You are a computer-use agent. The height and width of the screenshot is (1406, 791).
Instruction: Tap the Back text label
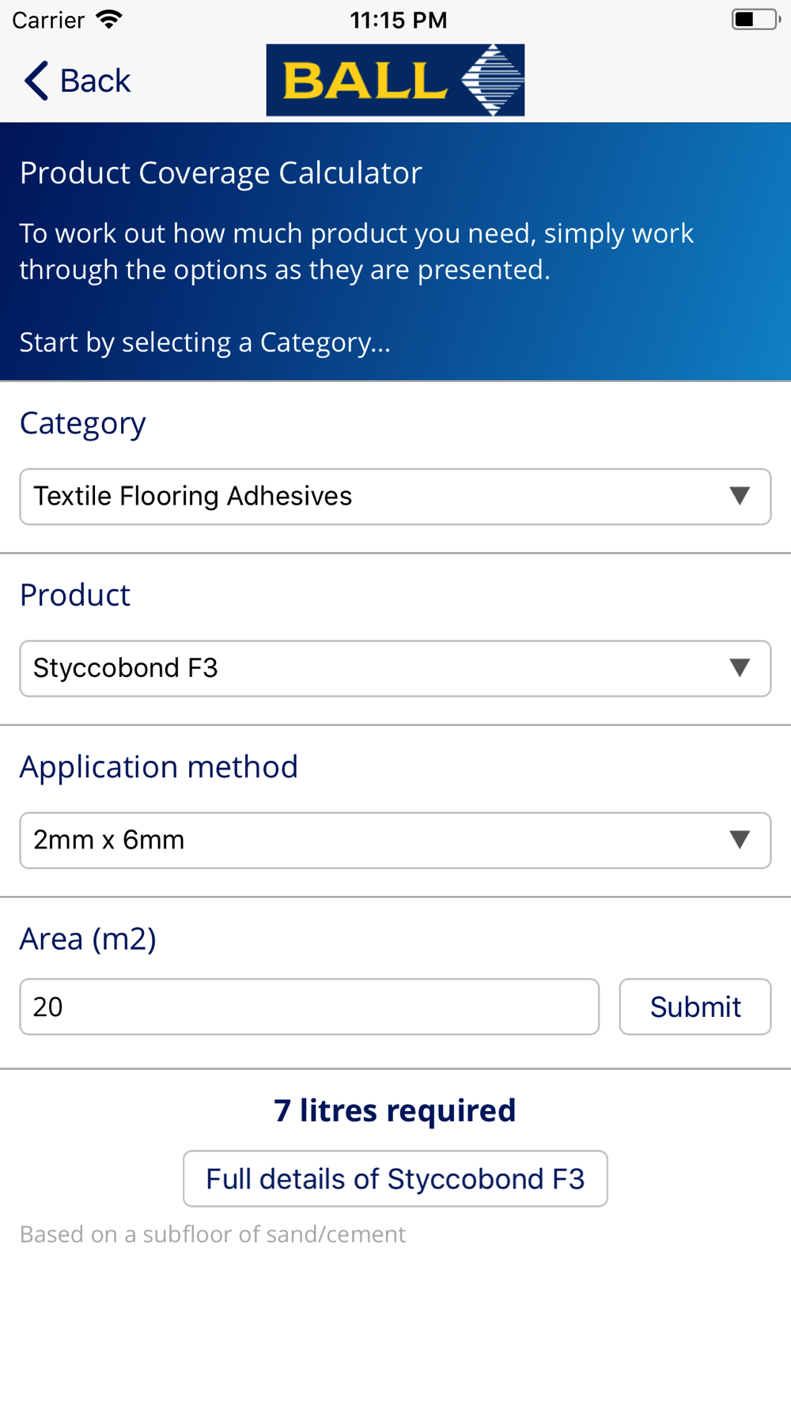point(95,81)
